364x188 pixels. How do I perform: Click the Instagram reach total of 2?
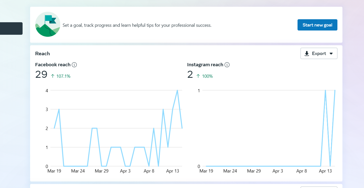(190, 74)
